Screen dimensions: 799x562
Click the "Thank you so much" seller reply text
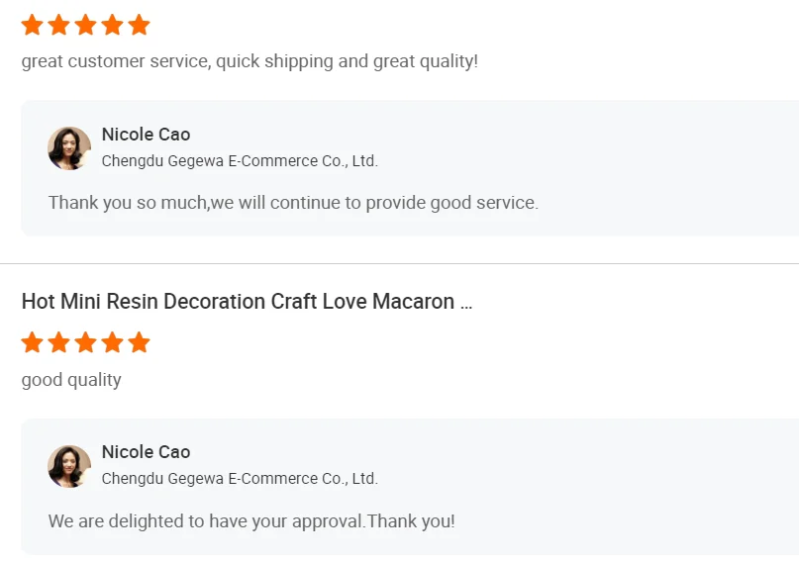coord(293,203)
